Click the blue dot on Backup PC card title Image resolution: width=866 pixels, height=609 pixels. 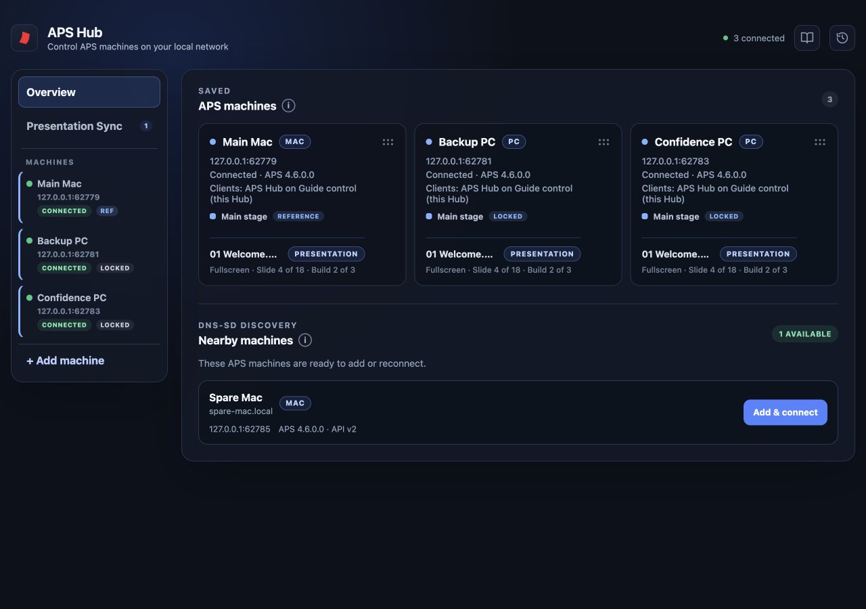click(429, 142)
